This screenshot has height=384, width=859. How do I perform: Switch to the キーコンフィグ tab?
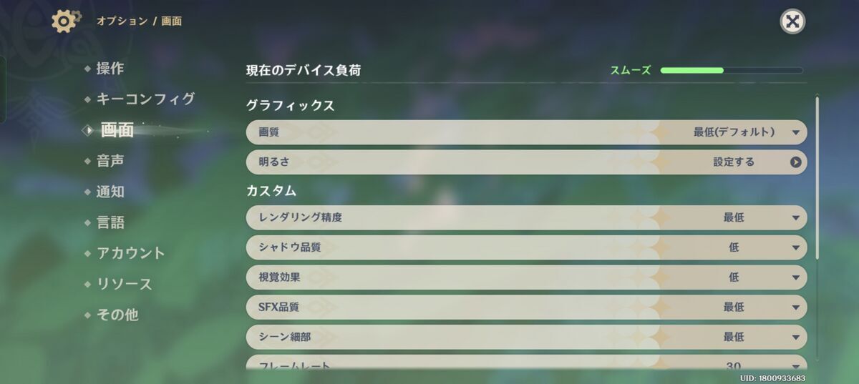pos(145,99)
